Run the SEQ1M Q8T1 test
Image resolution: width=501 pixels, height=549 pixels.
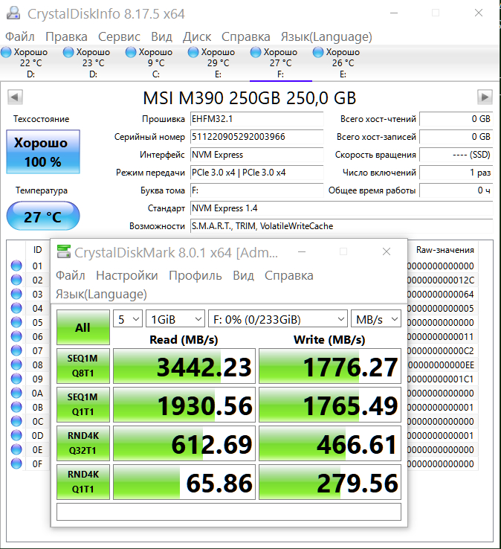click(83, 366)
